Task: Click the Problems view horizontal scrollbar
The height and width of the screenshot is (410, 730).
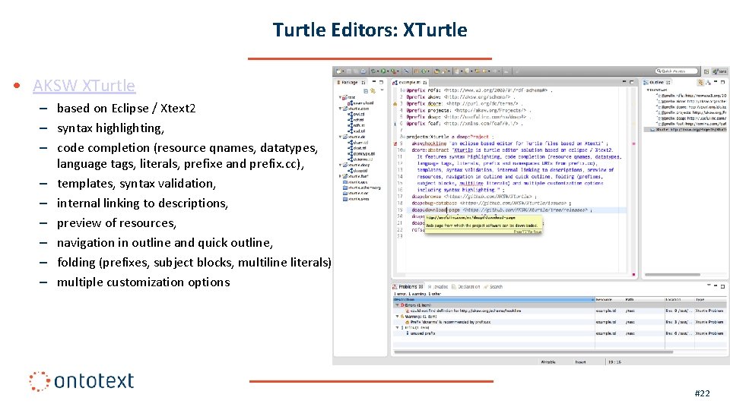Action: pyautogui.click(x=534, y=352)
